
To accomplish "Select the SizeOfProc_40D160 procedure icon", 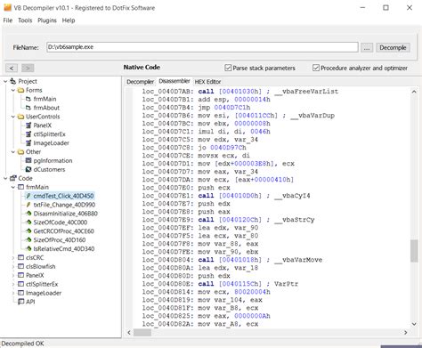I will tap(28, 239).
